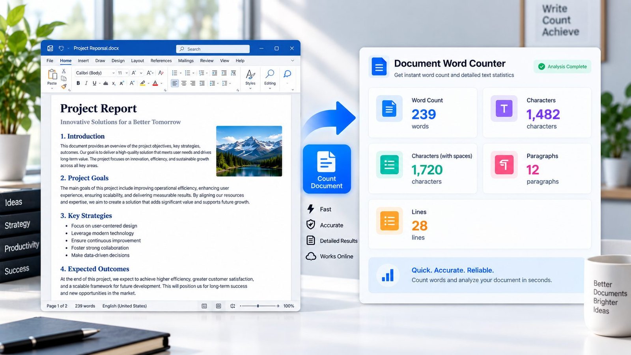Click the Word title bar Search box
Screen dimensions: 631x355
[213, 49]
